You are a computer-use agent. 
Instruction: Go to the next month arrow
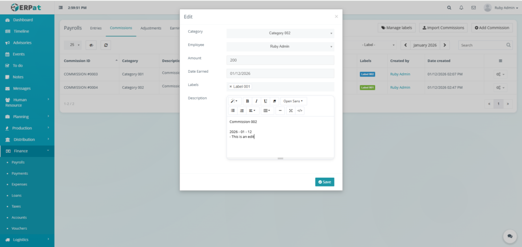pyautogui.click(x=445, y=45)
